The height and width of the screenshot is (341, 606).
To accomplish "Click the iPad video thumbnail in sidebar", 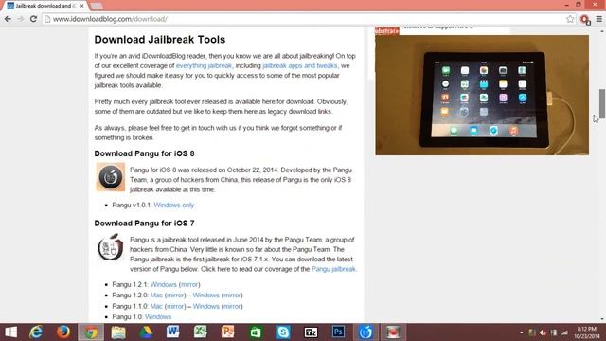I will 482,95.
